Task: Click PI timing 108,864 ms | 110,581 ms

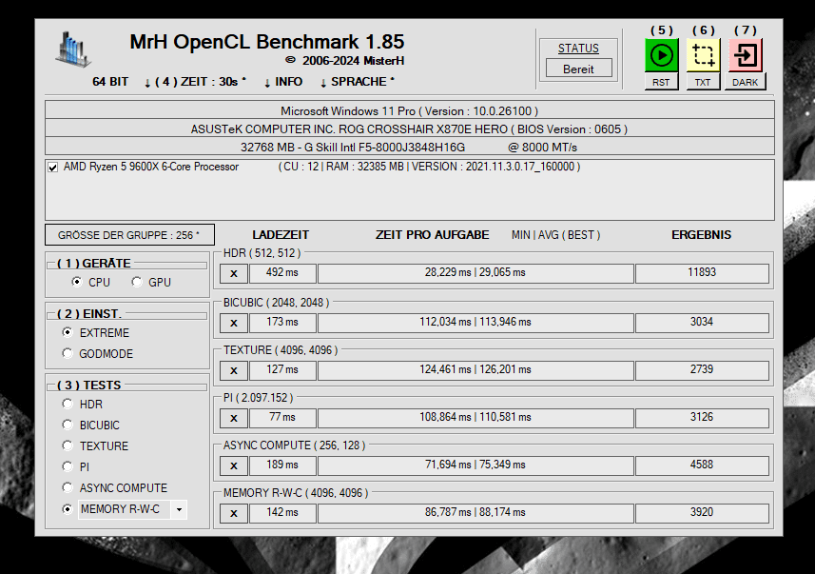Action: [475, 418]
